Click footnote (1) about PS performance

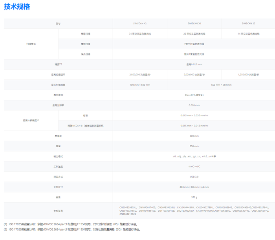70,224
